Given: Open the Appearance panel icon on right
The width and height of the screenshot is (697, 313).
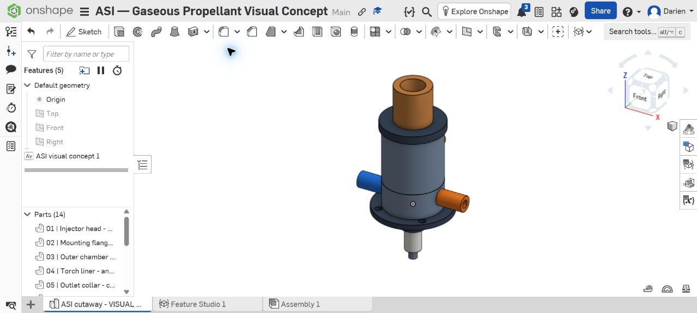Looking at the screenshot, I should (x=689, y=129).
